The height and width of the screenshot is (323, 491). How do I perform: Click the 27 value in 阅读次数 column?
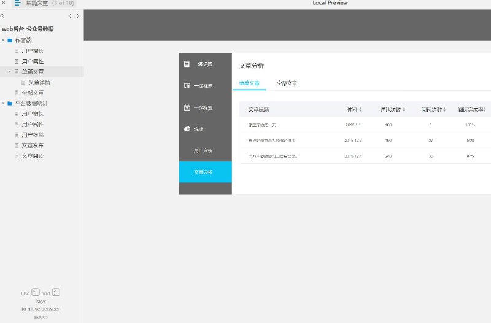tap(431, 141)
